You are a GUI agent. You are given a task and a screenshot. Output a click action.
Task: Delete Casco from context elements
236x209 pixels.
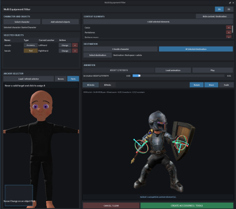pos(229,27)
